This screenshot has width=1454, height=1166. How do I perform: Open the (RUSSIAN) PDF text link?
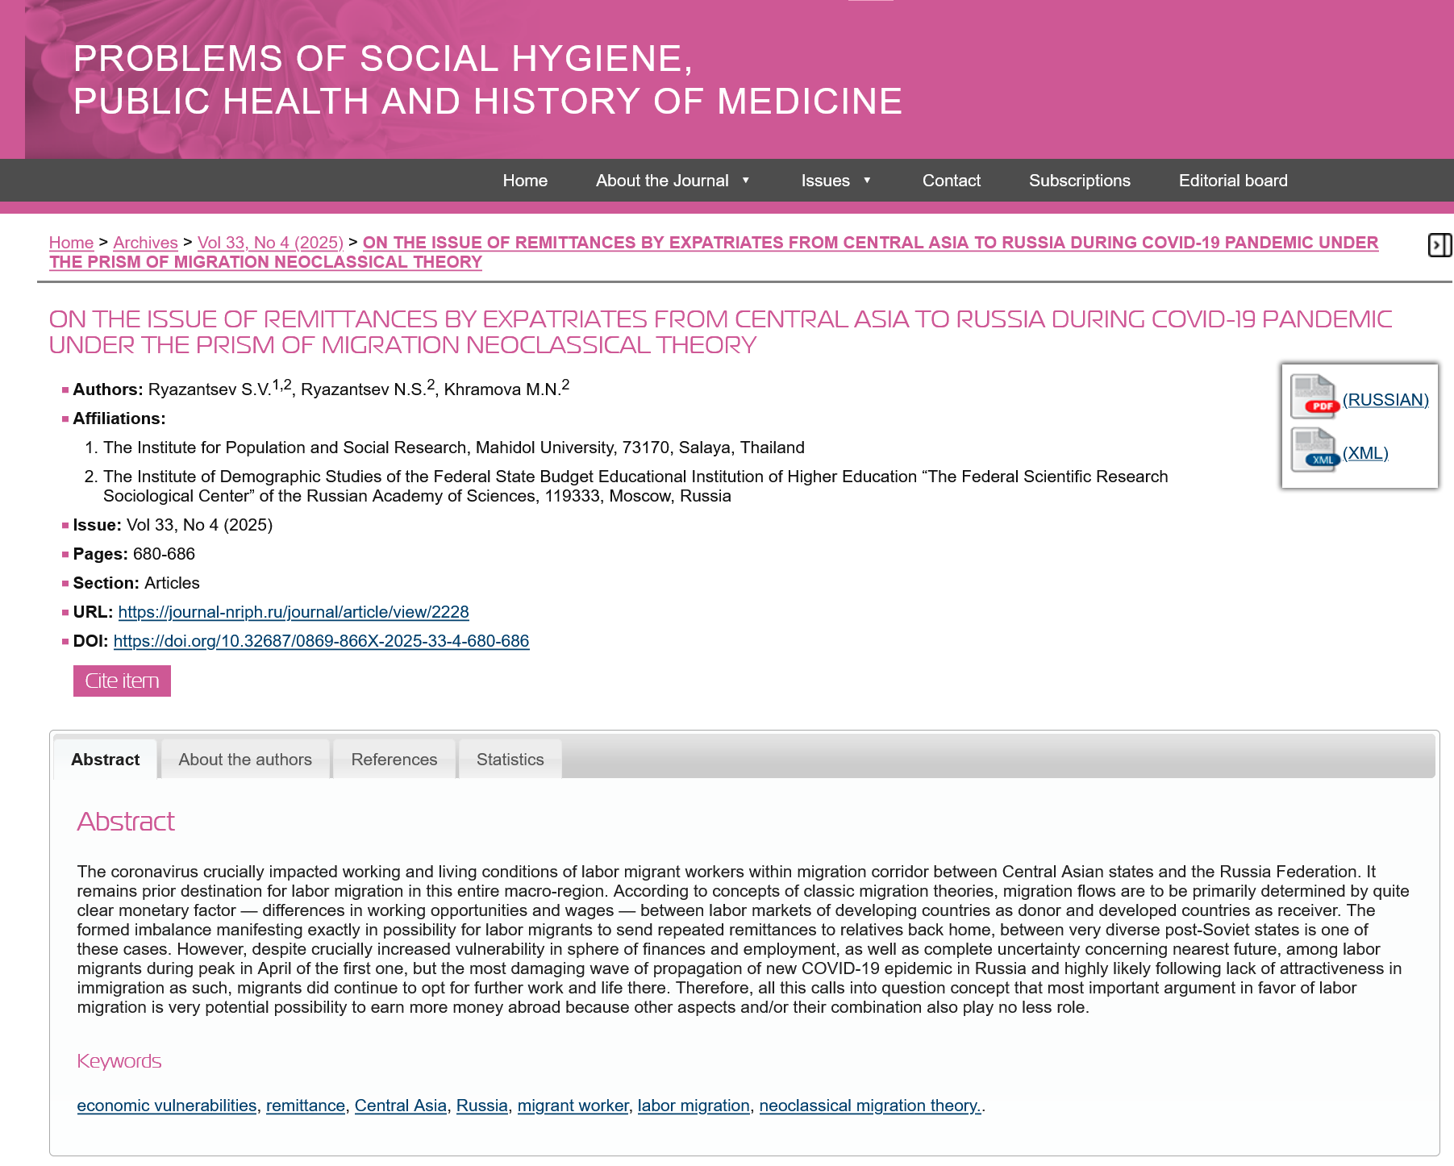(x=1385, y=400)
